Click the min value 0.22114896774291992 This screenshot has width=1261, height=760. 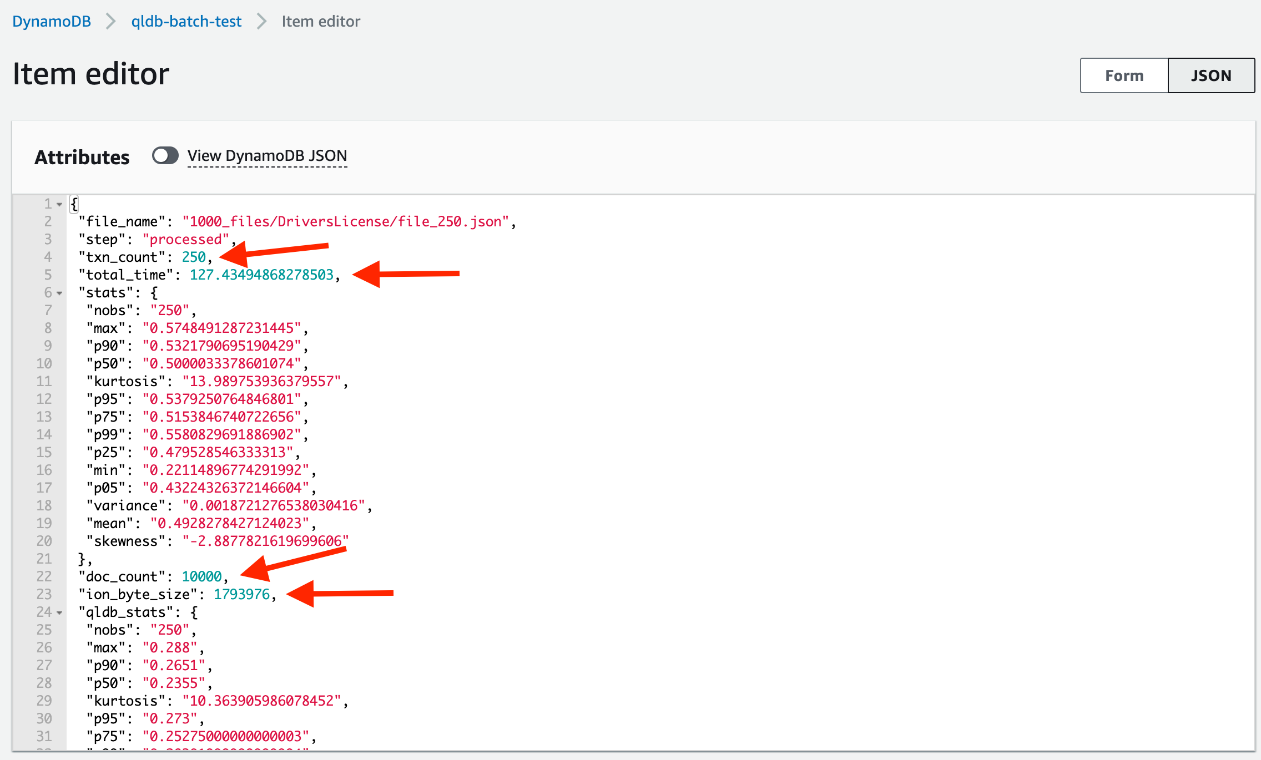[x=226, y=470]
